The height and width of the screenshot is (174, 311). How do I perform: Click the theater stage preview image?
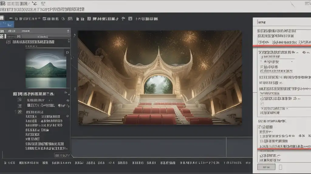click(x=160, y=78)
